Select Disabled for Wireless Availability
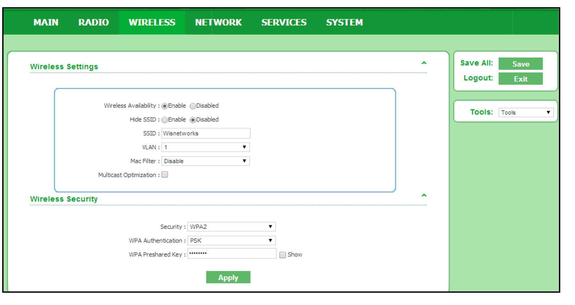Viewport: 575px width, 305px height. coord(192,105)
